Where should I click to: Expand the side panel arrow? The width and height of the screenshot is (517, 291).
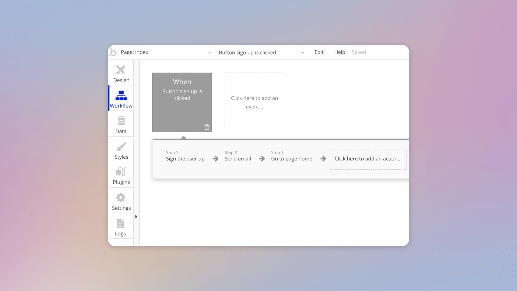click(136, 217)
